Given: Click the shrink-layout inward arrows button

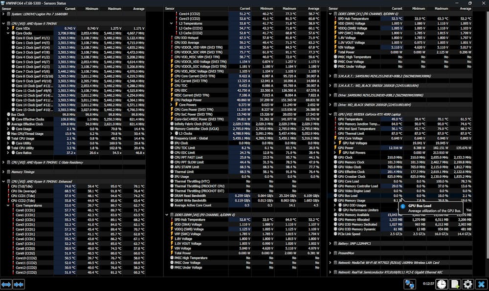Looking at the screenshot, I should click(19, 285).
